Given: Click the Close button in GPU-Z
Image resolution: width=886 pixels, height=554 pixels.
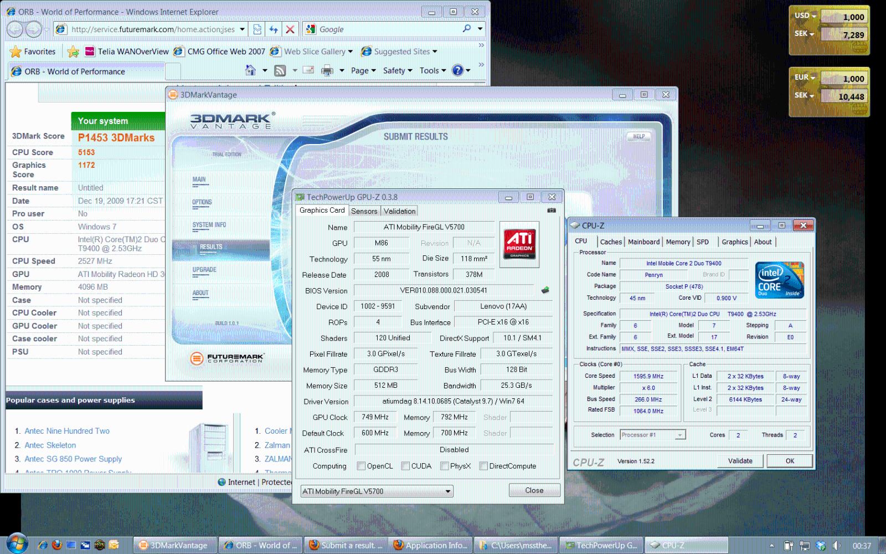Looking at the screenshot, I should tap(534, 490).
